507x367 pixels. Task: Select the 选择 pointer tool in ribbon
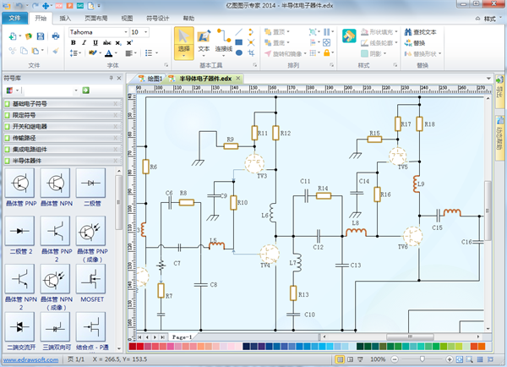[x=184, y=41]
